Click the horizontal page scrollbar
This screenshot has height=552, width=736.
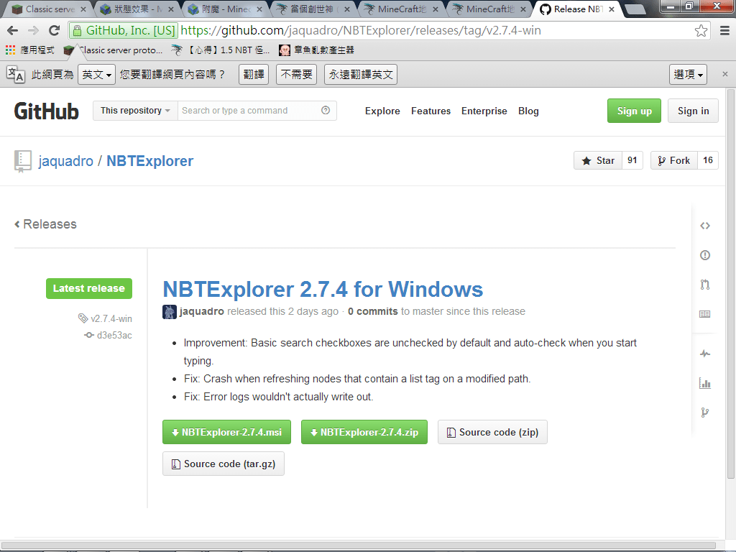[359, 546]
